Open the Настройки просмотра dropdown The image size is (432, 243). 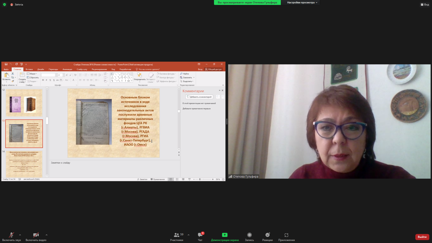click(x=302, y=2)
